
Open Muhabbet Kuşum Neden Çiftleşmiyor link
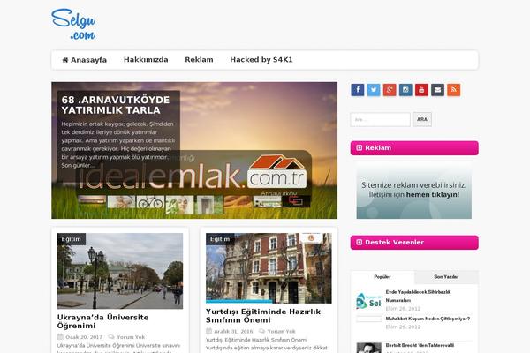point(428,319)
